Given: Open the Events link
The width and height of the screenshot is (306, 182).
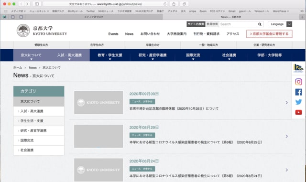Looking at the screenshot, I should pos(113,34).
